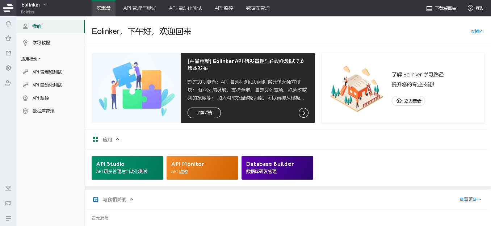Click the keyboard icon in left rail
Viewport: 491px width, 226px height.
coord(8,204)
